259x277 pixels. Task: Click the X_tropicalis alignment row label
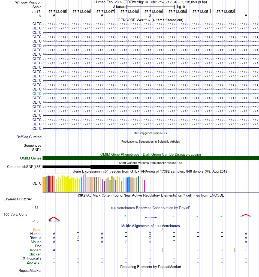(32, 258)
